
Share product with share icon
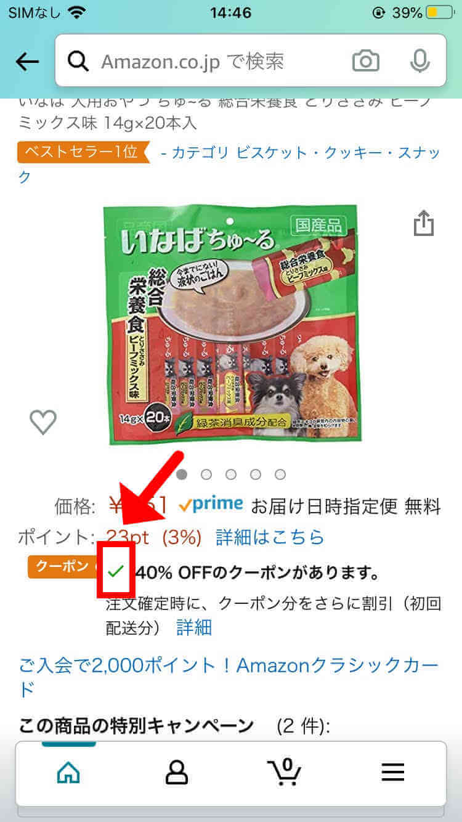click(x=424, y=223)
